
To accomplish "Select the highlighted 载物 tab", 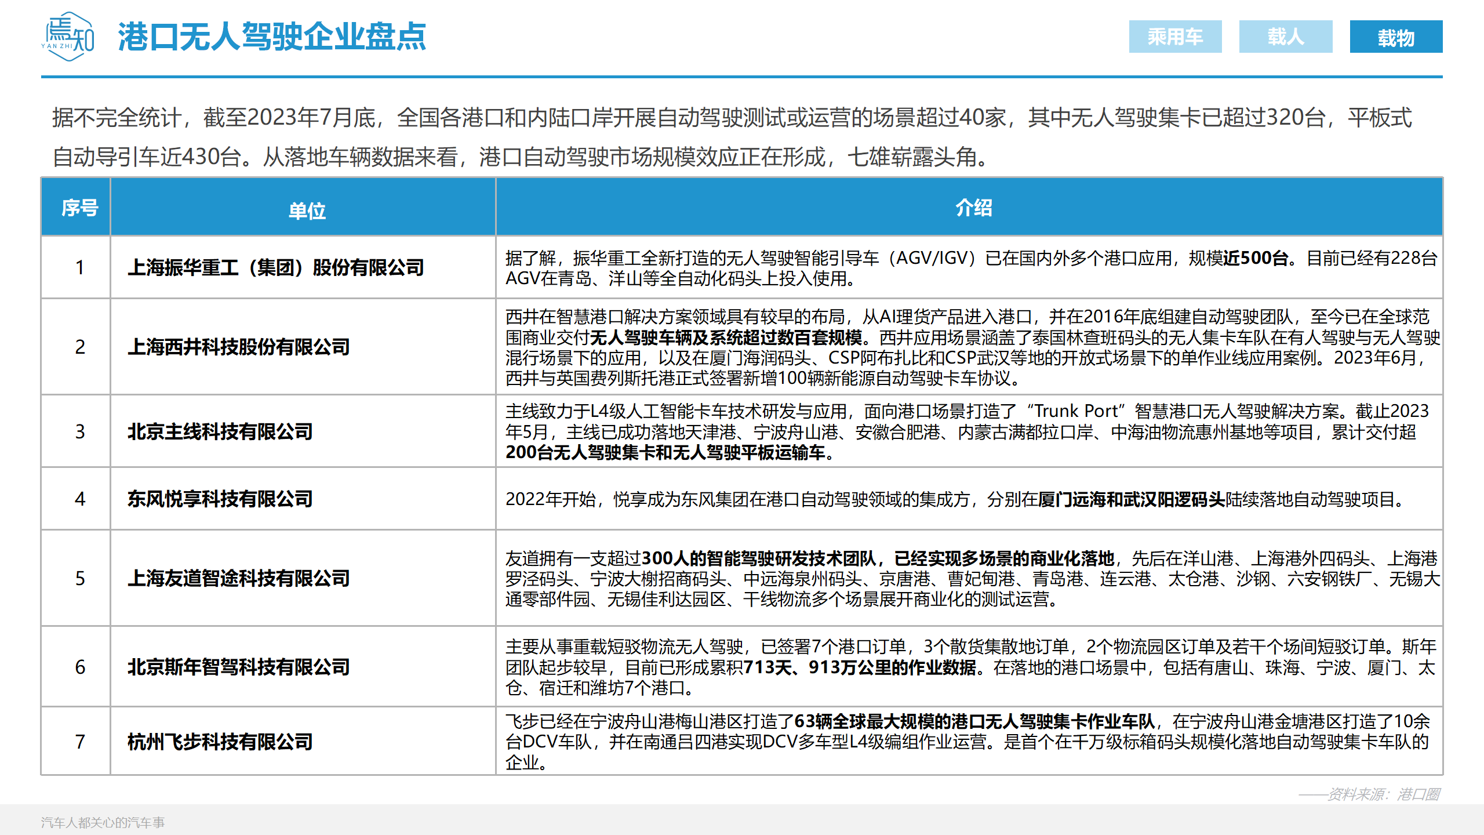I will pos(1396,37).
